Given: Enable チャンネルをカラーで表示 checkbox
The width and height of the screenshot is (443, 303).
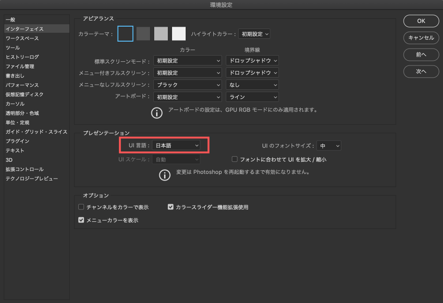Looking at the screenshot, I should click(x=81, y=207).
